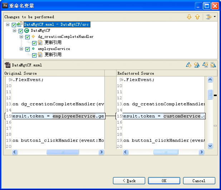Toggle the employeeService checkbox
The image size is (221, 190).
[28, 49]
